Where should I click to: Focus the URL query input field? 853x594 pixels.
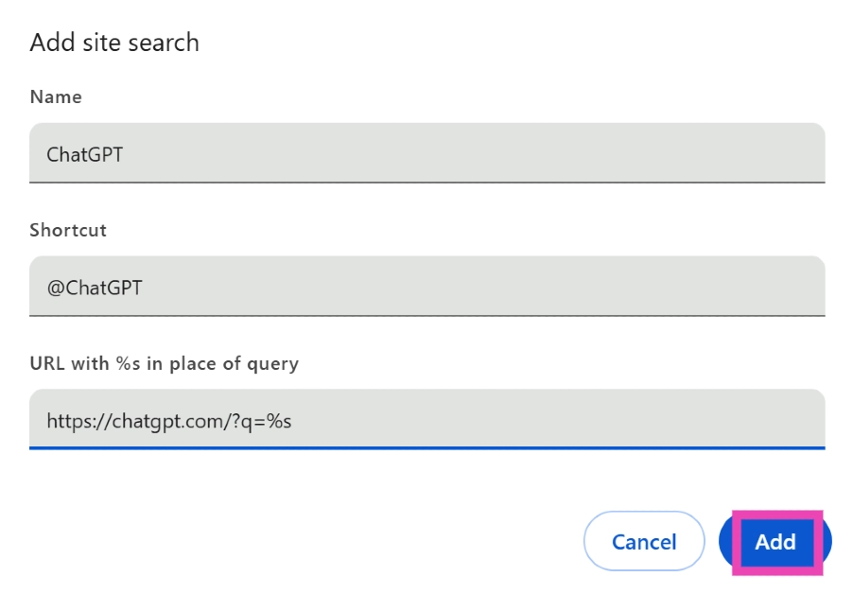426,420
